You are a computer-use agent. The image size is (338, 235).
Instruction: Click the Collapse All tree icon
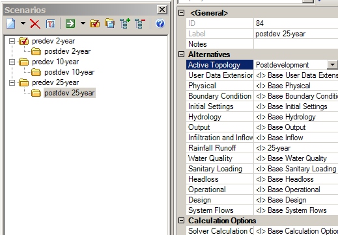pyautogui.click(x=140, y=23)
